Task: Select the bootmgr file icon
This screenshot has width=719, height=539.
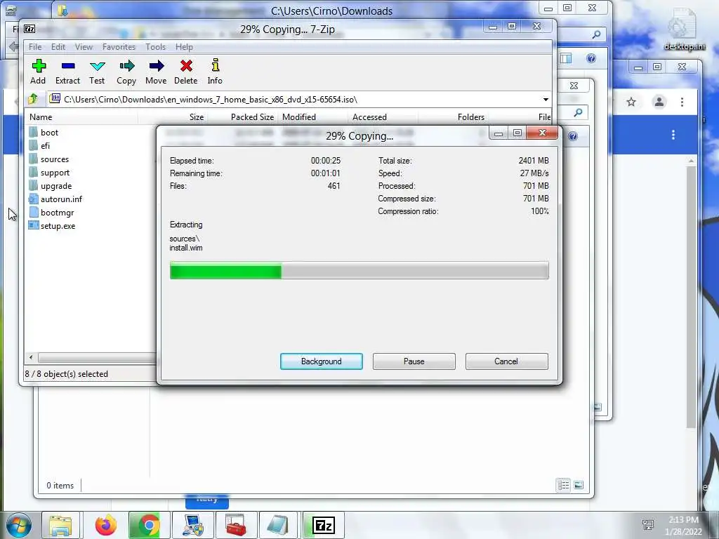Action: (33, 212)
